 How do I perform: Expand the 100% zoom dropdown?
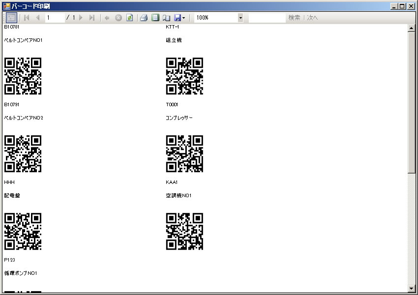coord(240,18)
